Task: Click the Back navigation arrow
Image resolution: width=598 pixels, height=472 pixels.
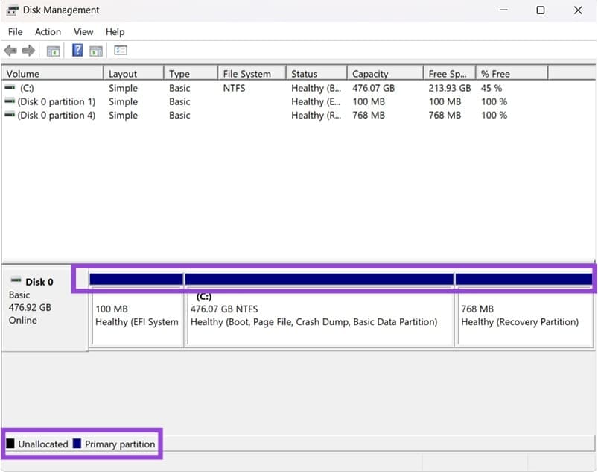Action: [10, 51]
